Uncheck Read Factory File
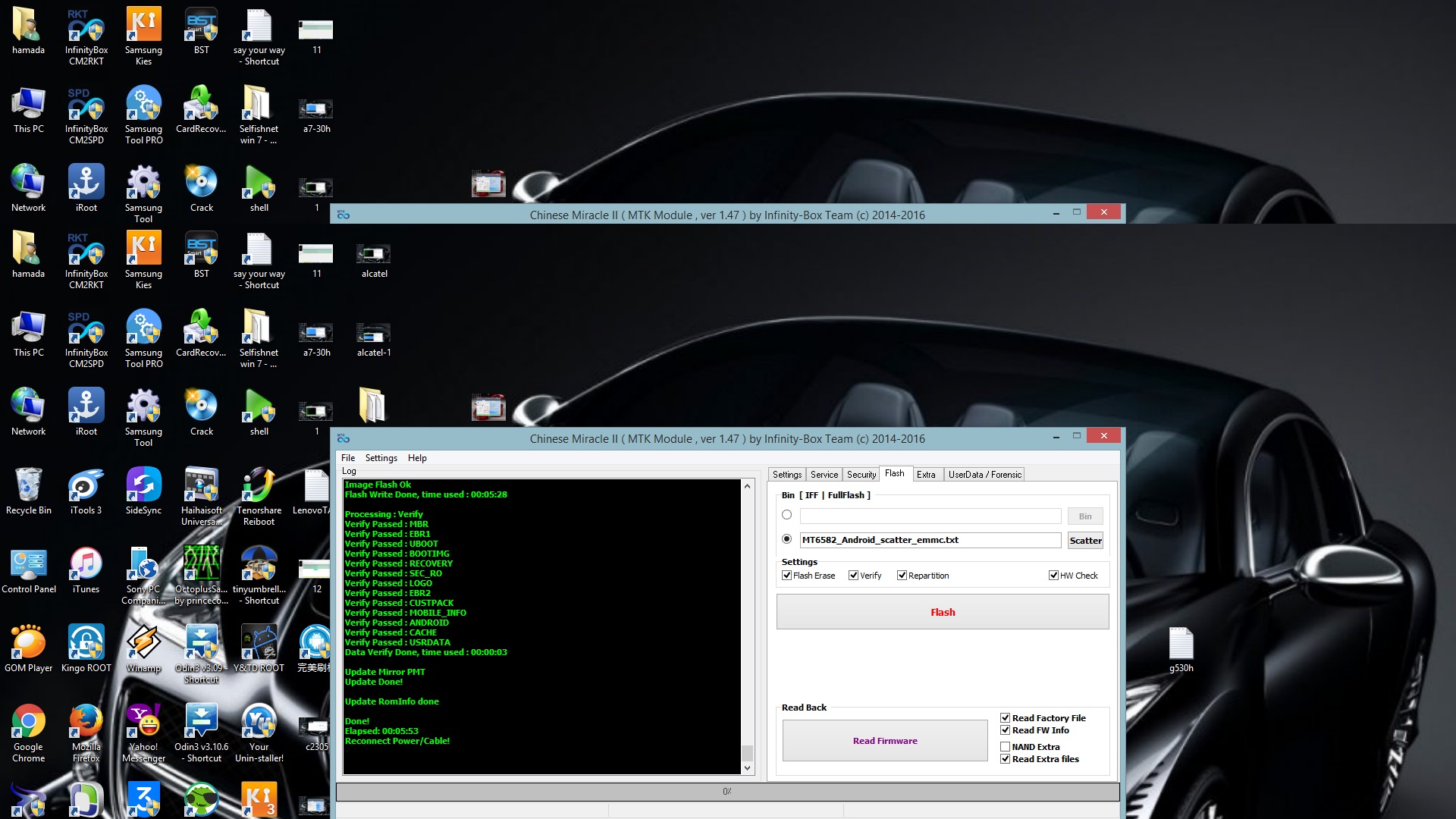Image resolution: width=1456 pixels, height=819 pixels. [1005, 718]
